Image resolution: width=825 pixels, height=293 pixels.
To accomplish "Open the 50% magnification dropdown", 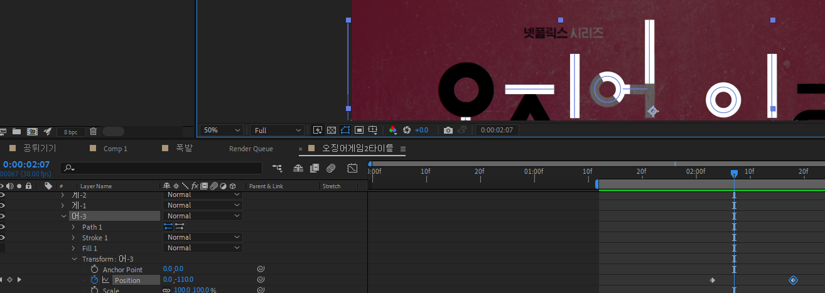I will (x=222, y=130).
